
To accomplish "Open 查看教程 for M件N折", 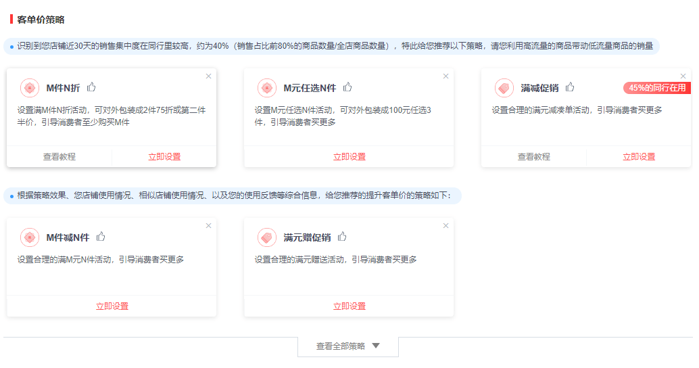I will (59, 157).
